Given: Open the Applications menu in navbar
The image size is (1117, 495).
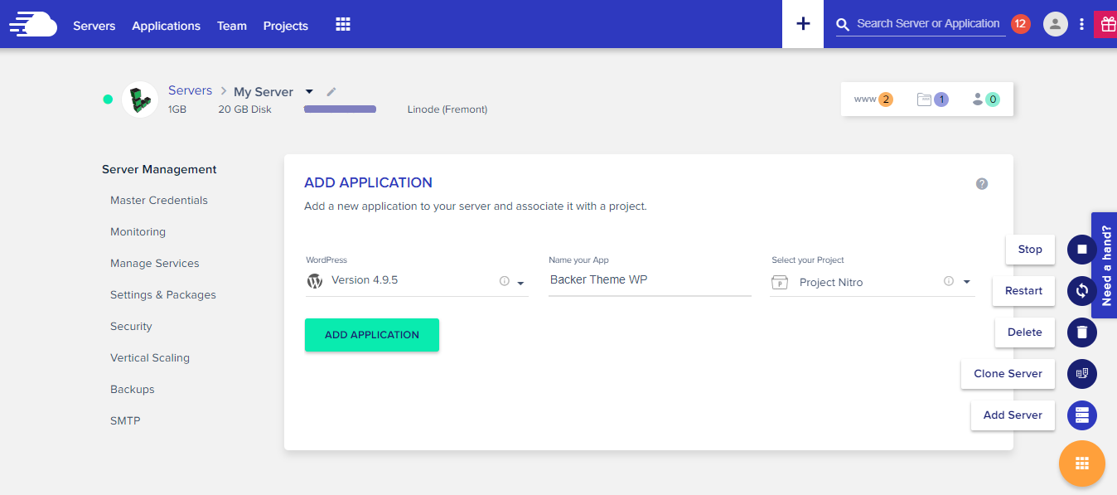Looking at the screenshot, I should pos(166,26).
